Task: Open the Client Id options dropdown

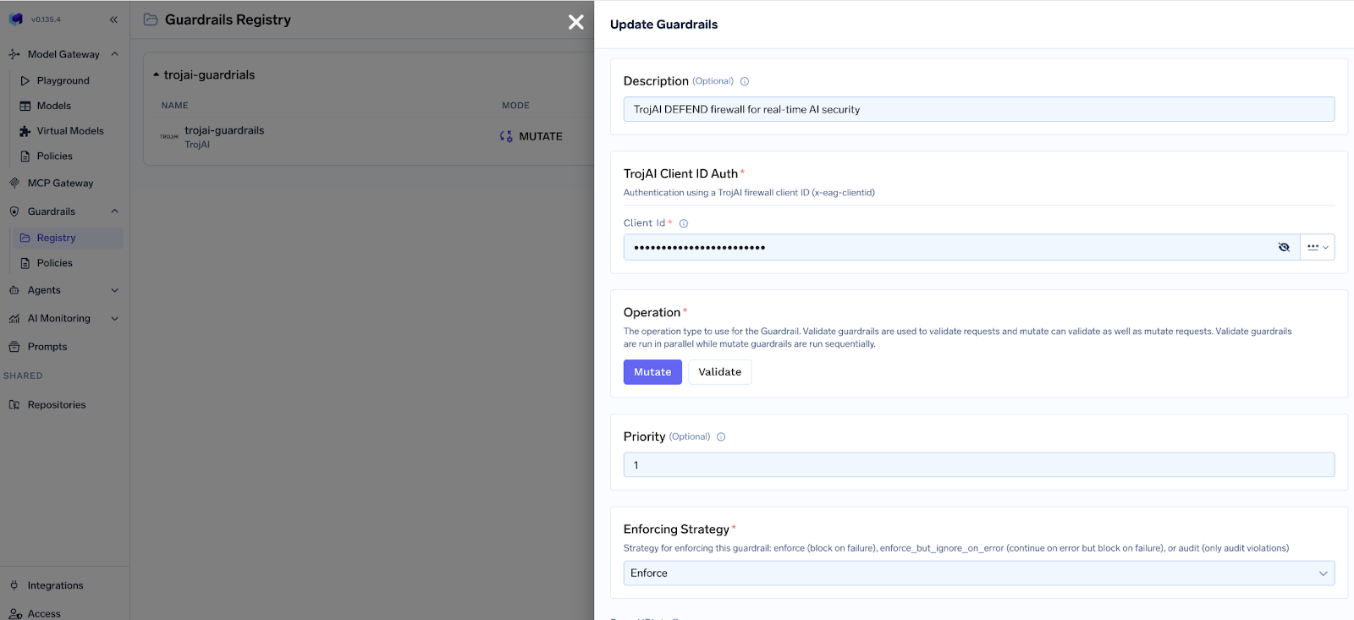Action: (1318, 247)
